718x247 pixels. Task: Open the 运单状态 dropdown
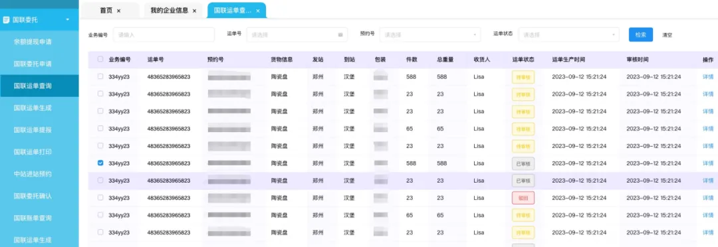pyautogui.click(x=568, y=35)
